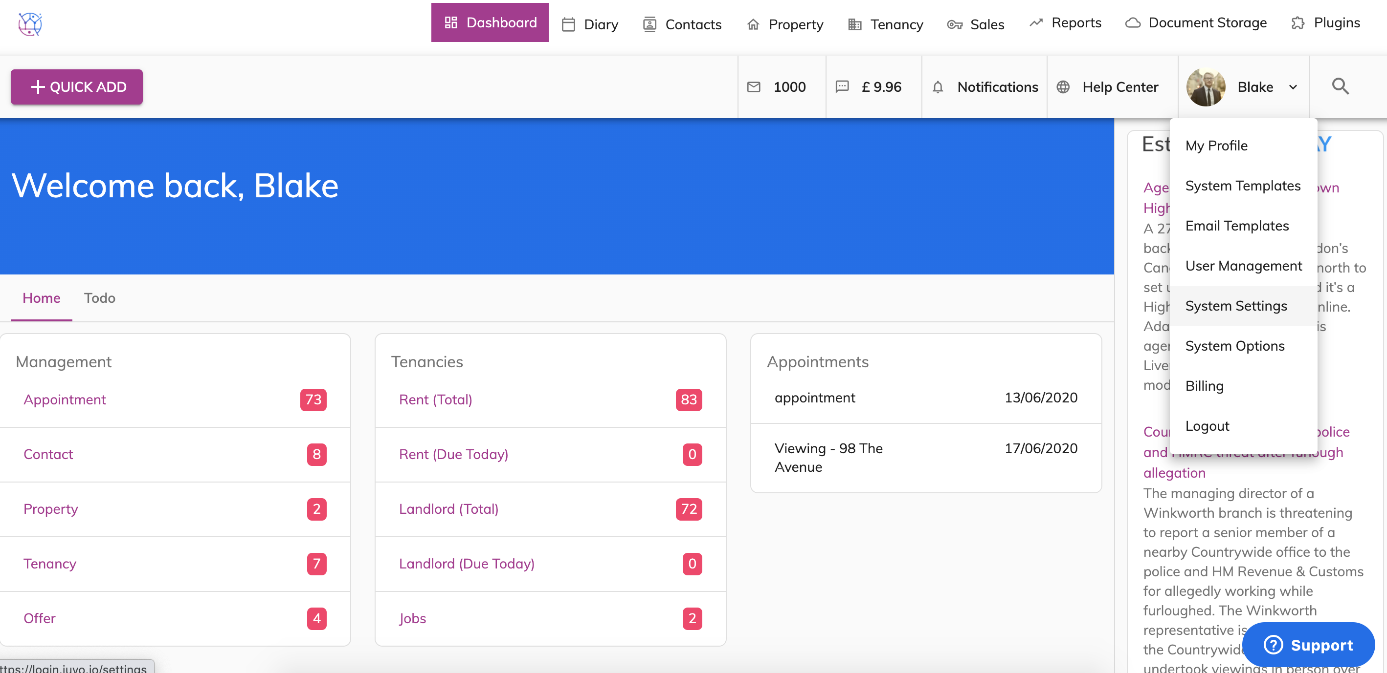This screenshot has width=1387, height=673.
Task: Click the Plugins puzzle icon
Action: click(1298, 23)
